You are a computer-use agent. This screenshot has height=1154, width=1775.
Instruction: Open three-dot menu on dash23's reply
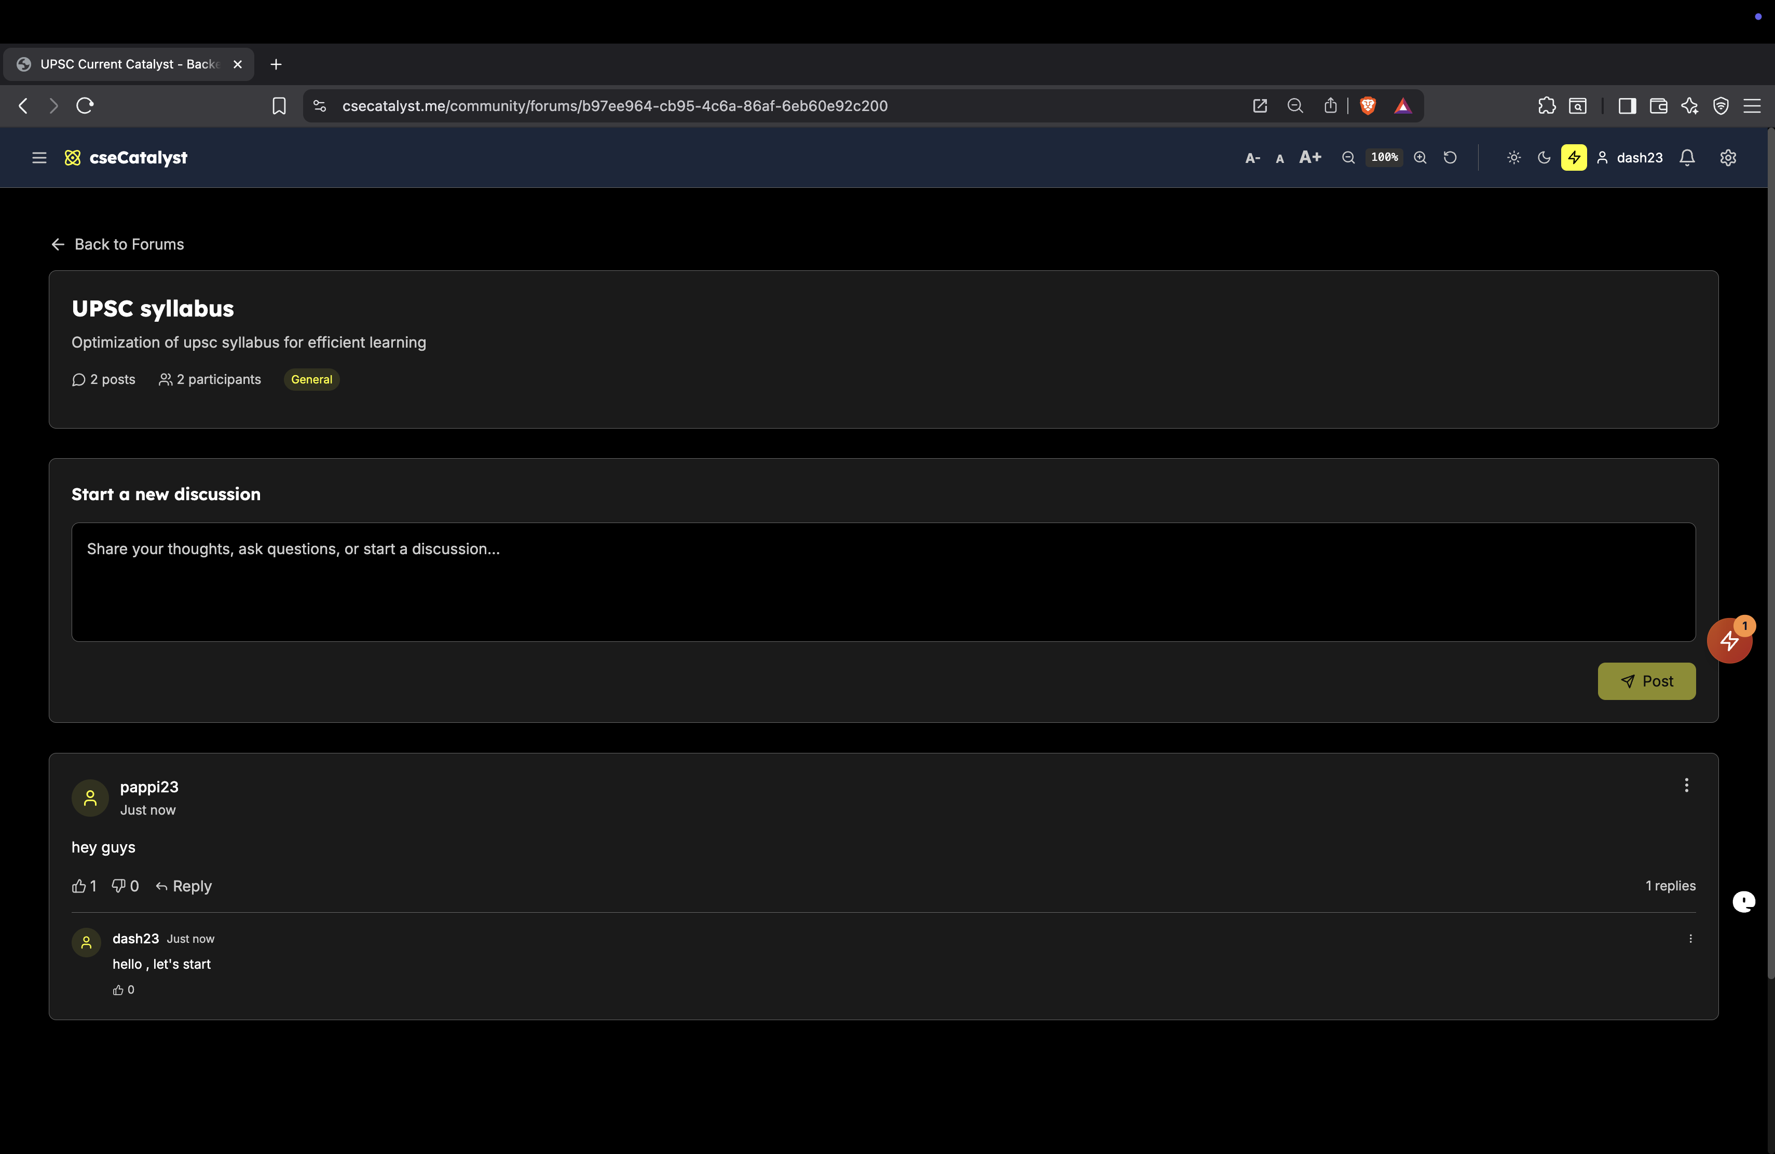1690,939
